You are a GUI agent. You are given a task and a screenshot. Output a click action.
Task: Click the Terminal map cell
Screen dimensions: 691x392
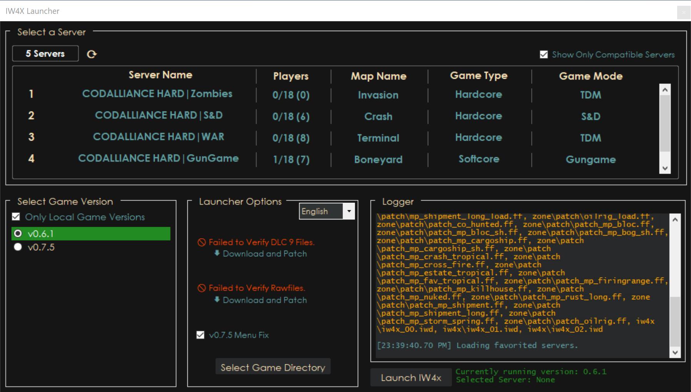(x=378, y=138)
